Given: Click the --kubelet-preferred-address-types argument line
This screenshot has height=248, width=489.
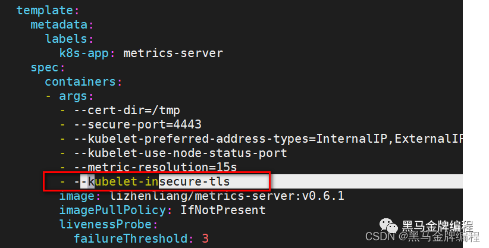Looking at the screenshot, I should point(268,139).
